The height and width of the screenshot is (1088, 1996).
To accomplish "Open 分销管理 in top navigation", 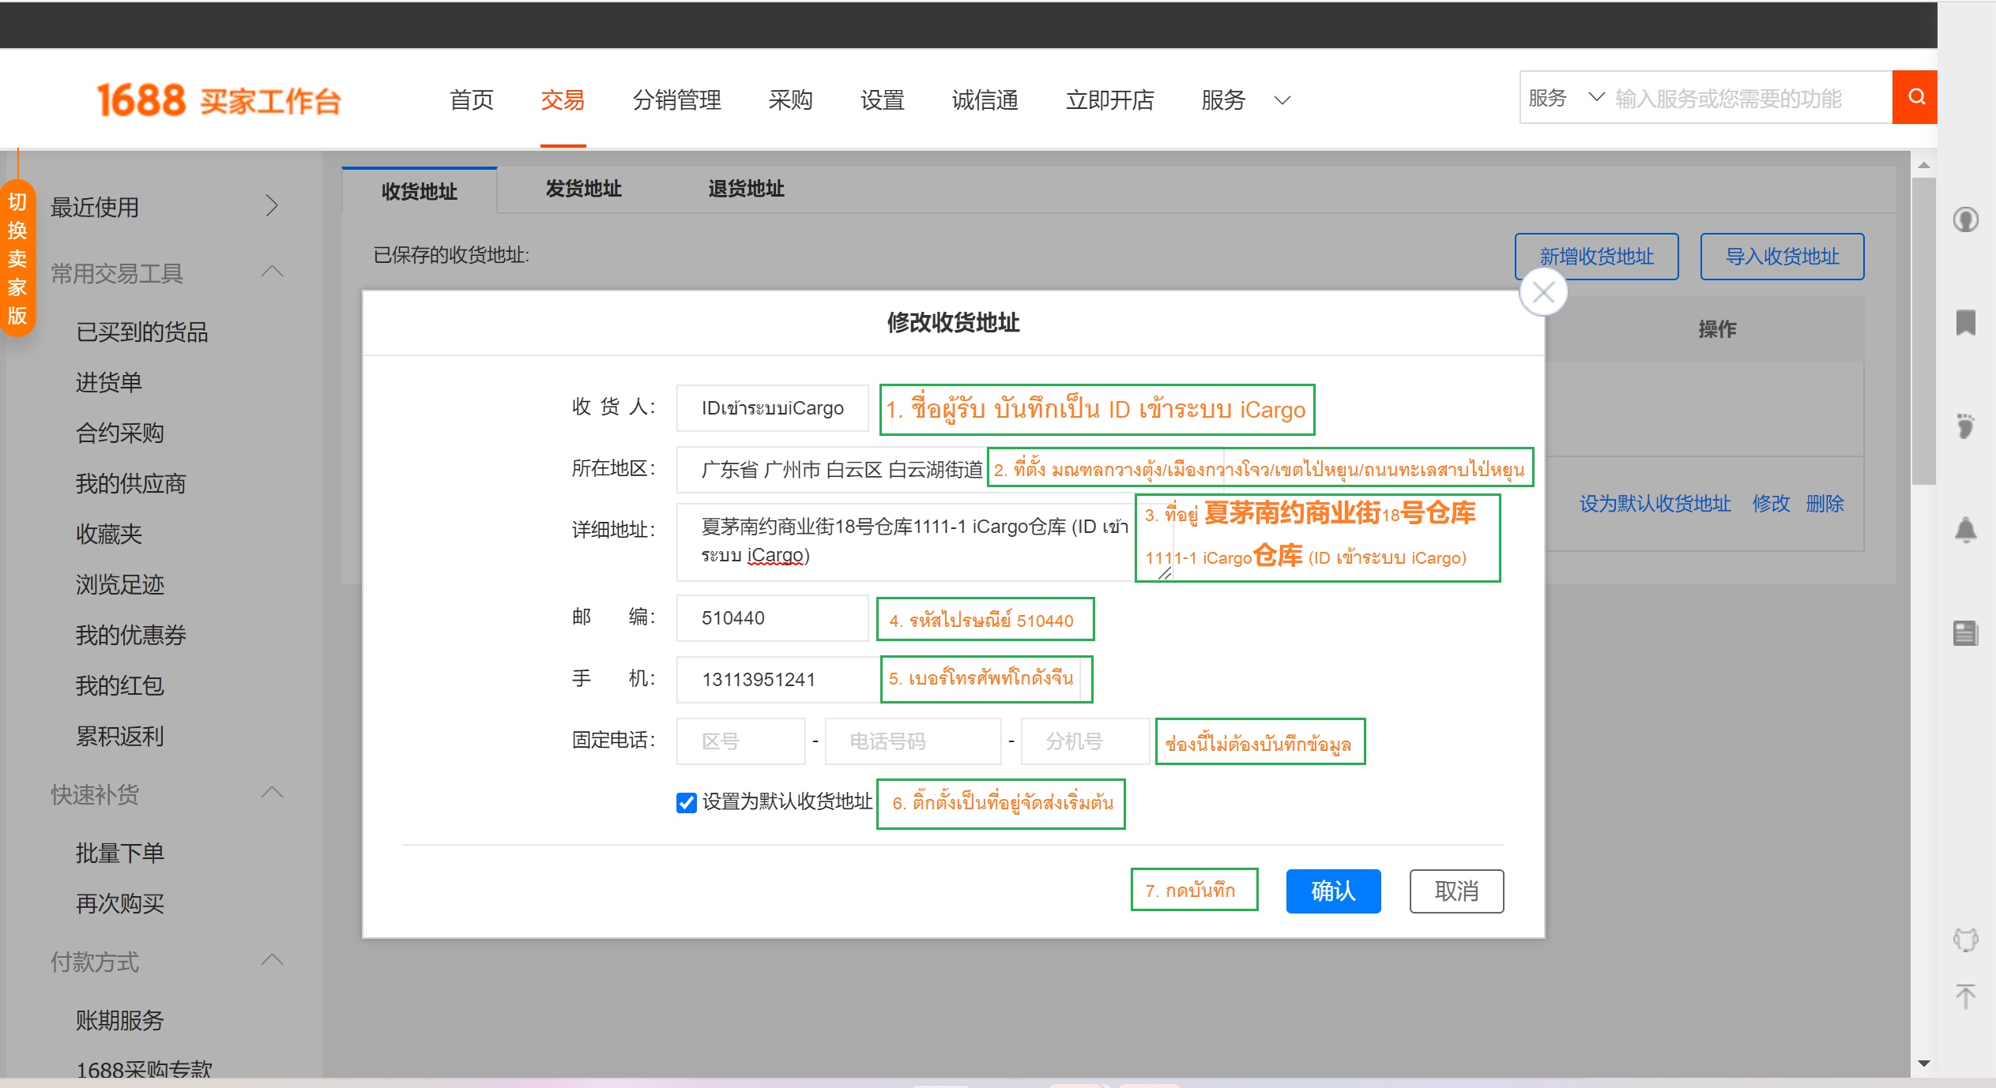I will point(676,100).
